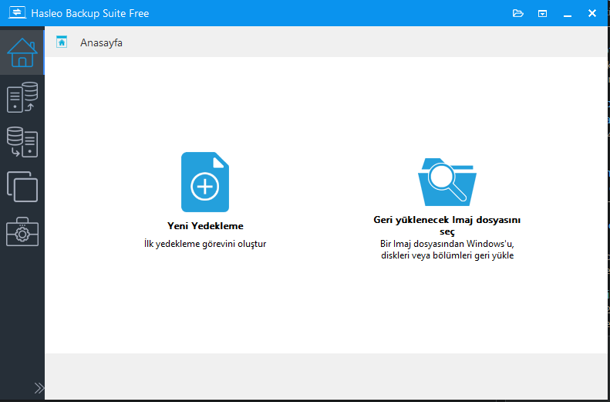This screenshot has height=402, width=610.
Task: Open the Clone sidebar icon
Action: 22,187
